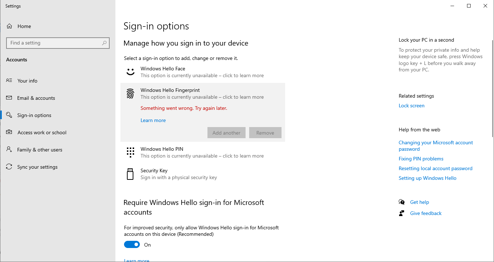The height and width of the screenshot is (262, 494).
Task: Minimize the Settings window
Action: point(452,6)
